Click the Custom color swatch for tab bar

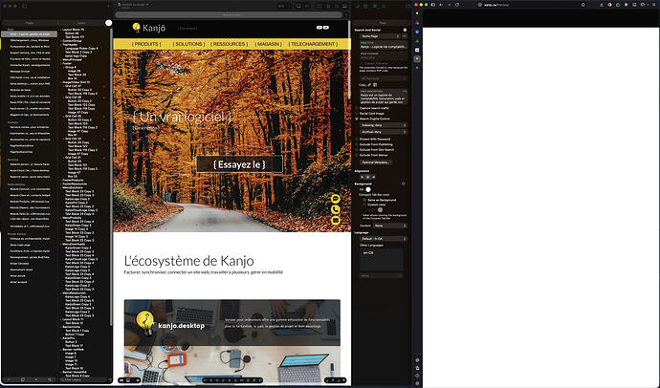click(x=380, y=209)
